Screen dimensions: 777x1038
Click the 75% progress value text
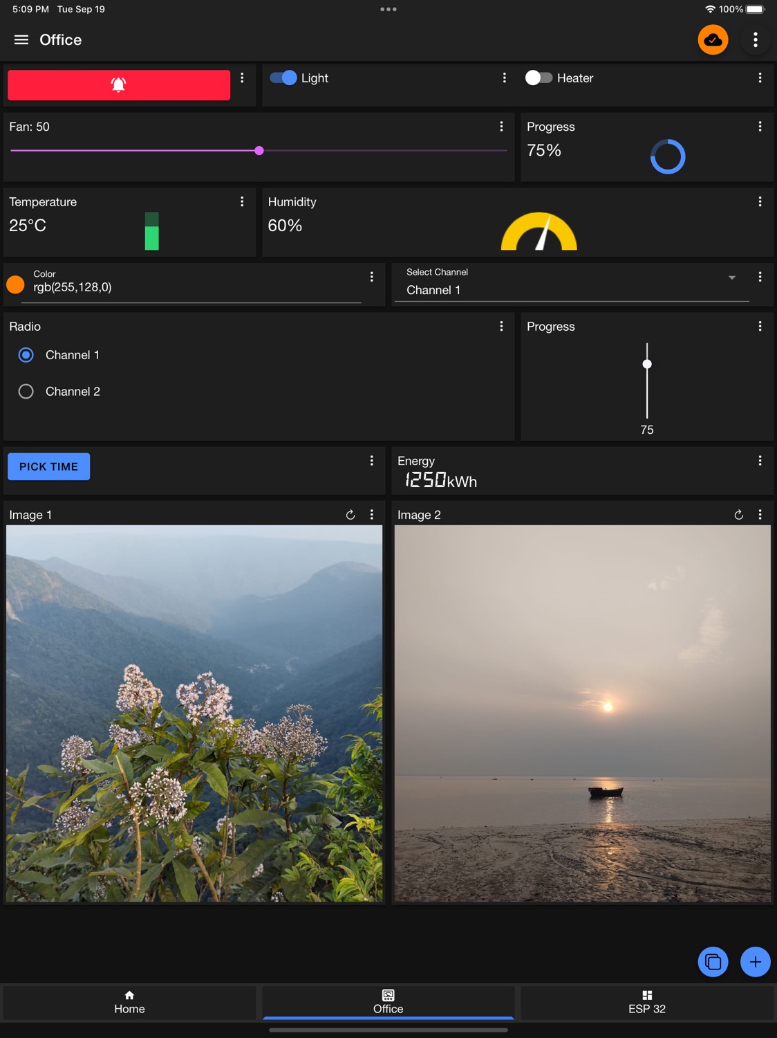click(544, 150)
